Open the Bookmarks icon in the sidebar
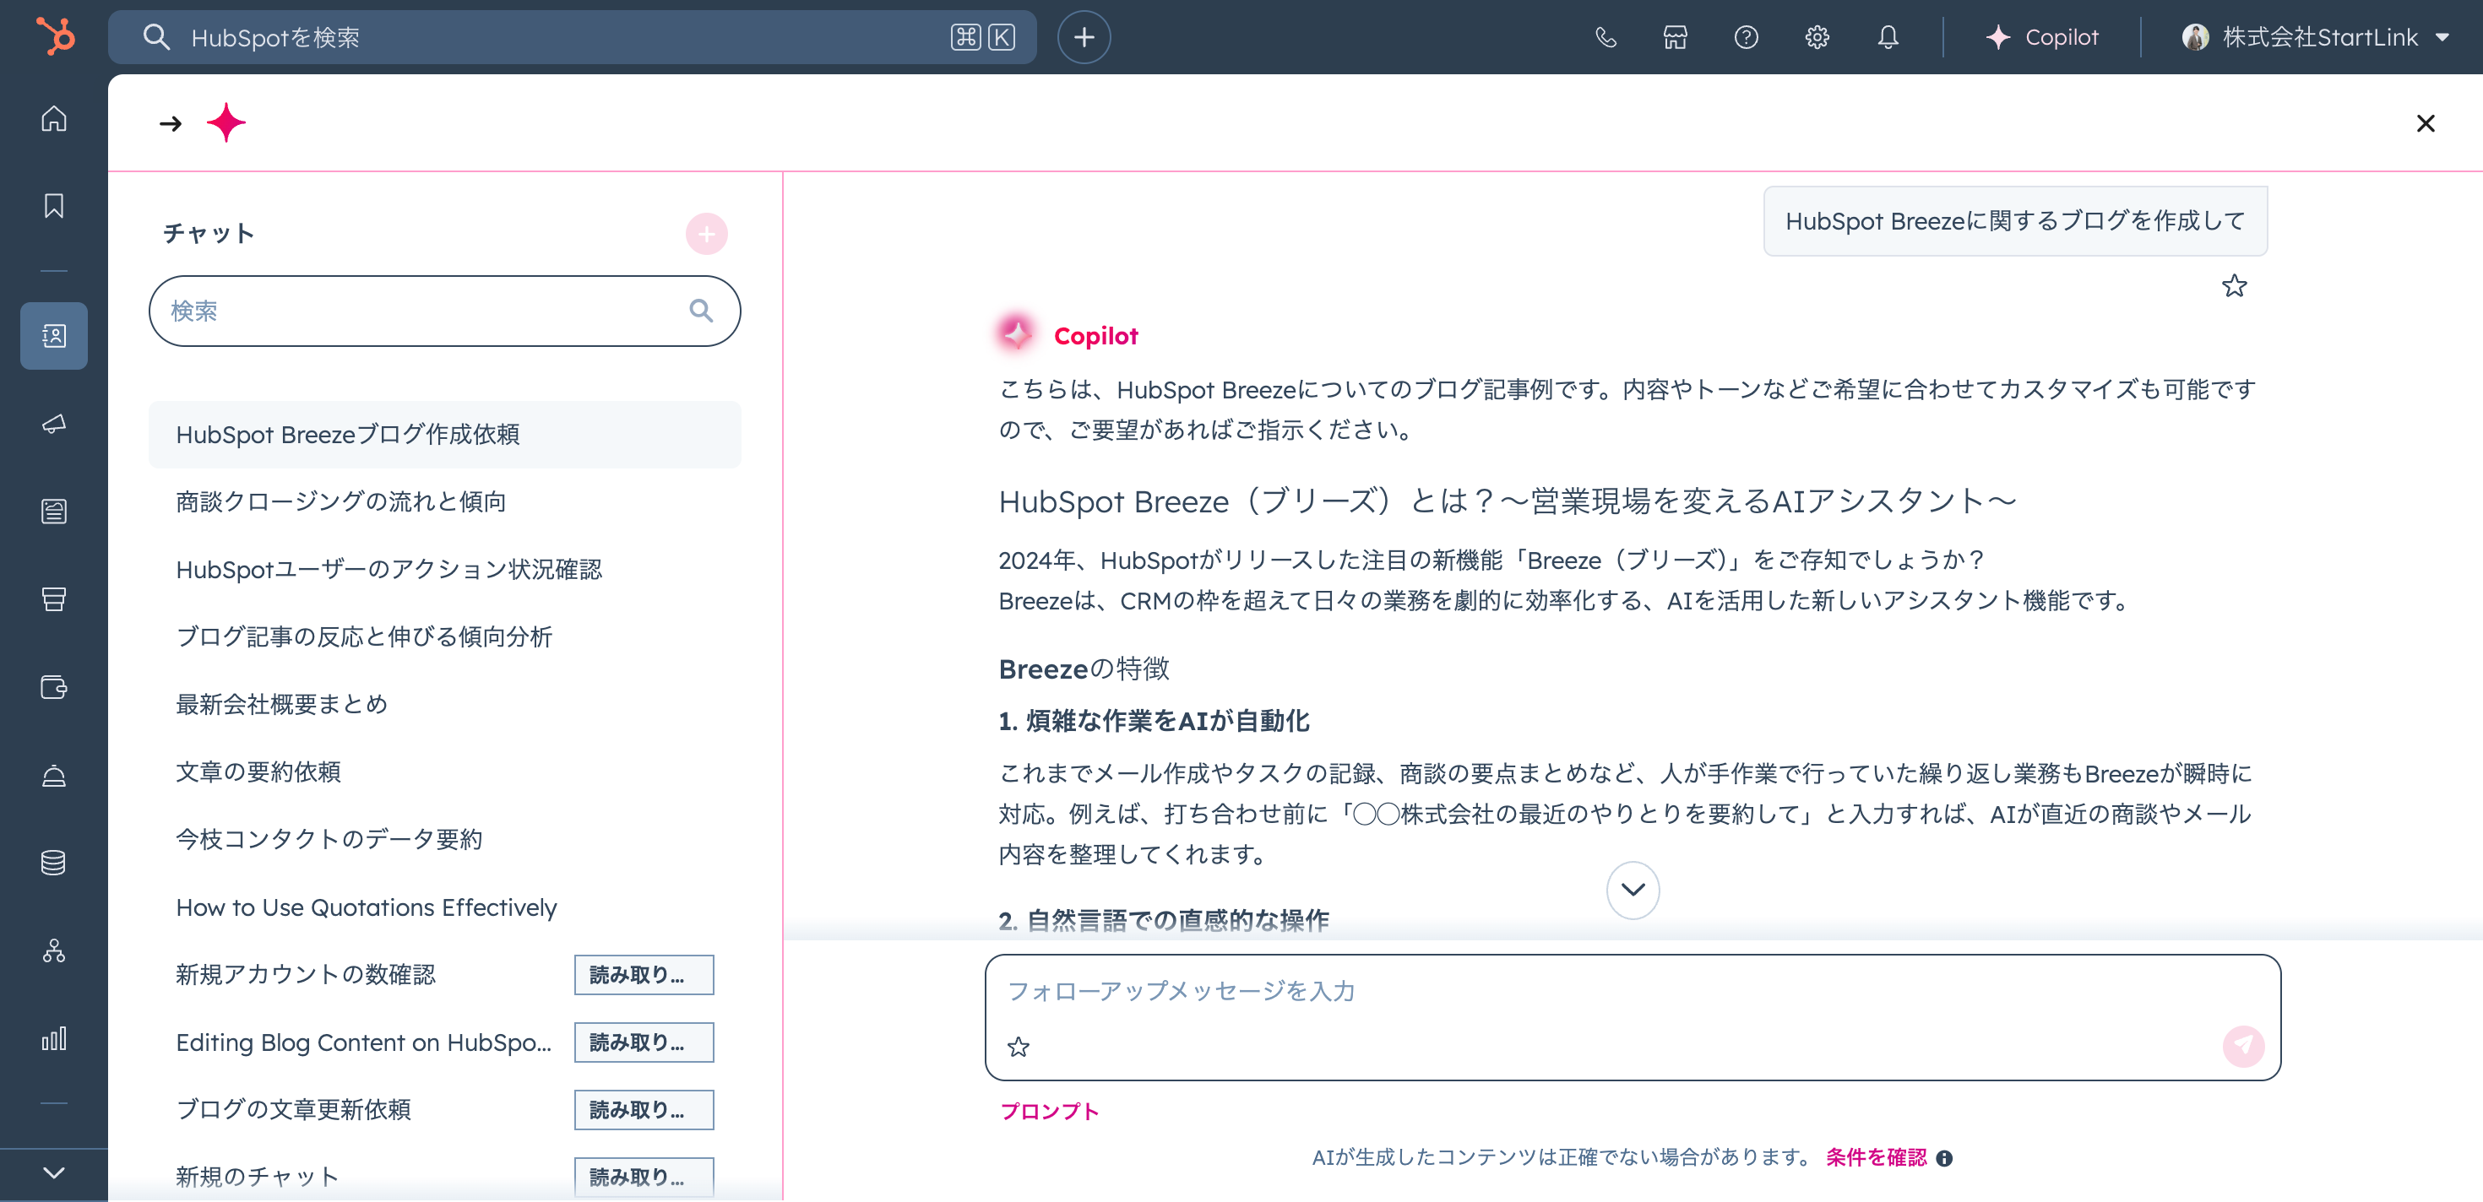 click(53, 205)
